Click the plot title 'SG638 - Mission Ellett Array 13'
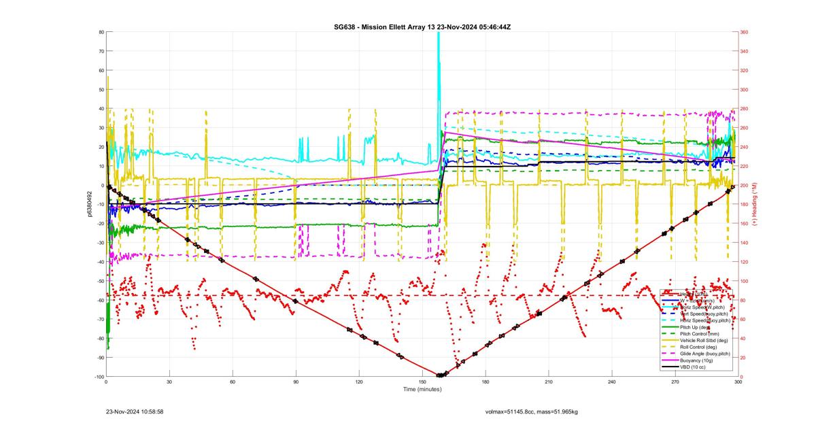 [x=384, y=27]
